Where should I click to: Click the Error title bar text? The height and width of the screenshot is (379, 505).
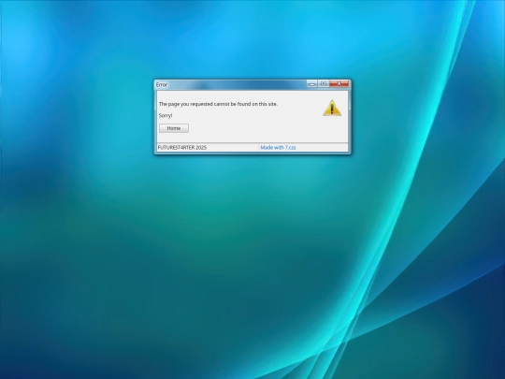click(162, 85)
